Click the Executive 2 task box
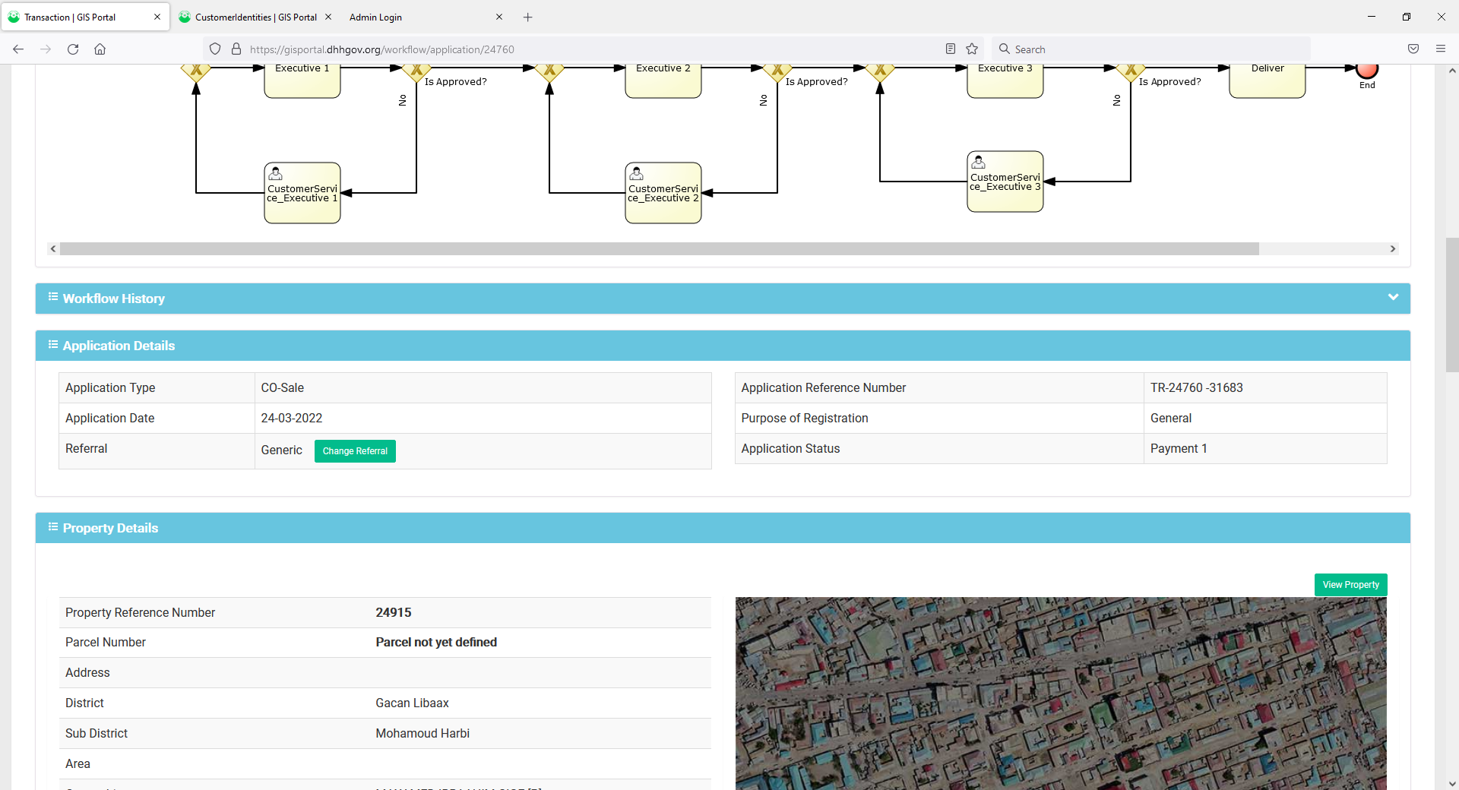The image size is (1459, 790). pyautogui.click(x=663, y=80)
